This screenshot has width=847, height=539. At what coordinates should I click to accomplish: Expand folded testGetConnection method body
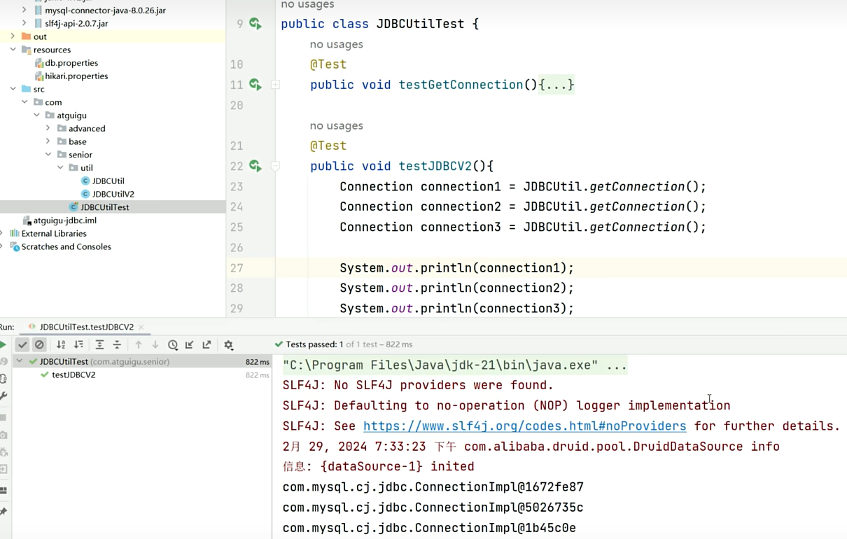[275, 85]
